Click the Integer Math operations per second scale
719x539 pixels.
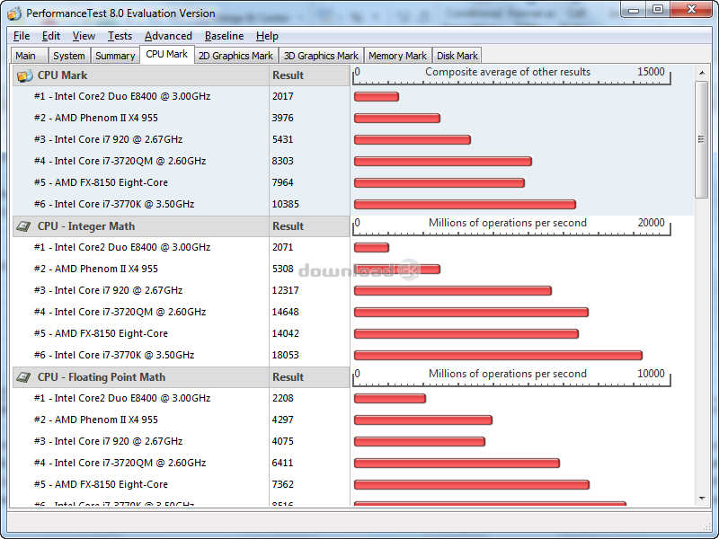pyautogui.click(x=511, y=226)
